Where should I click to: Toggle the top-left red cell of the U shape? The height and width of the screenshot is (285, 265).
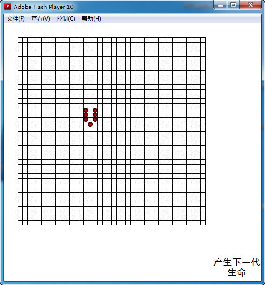(x=86, y=110)
